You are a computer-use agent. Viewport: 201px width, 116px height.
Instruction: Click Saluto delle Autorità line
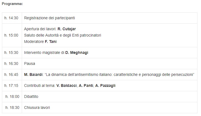click(x=63, y=35)
